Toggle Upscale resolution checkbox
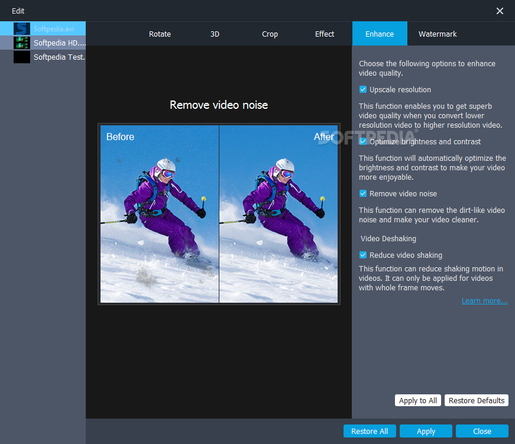 (363, 89)
